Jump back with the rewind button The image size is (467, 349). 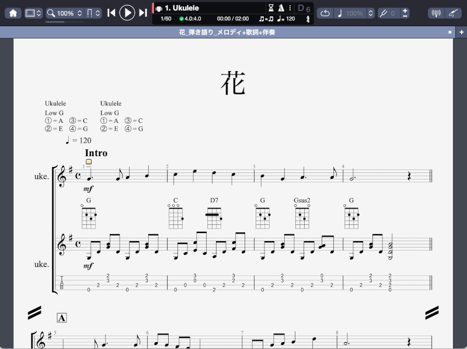point(111,13)
